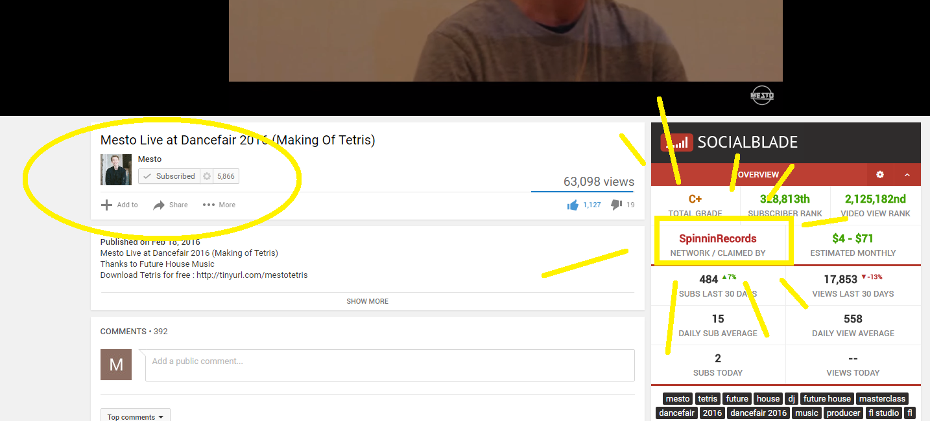Click the Social Blade logo icon
930x421 pixels.
[x=676, y=142]
